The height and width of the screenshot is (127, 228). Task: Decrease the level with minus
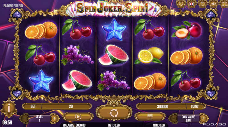[25, 118]
